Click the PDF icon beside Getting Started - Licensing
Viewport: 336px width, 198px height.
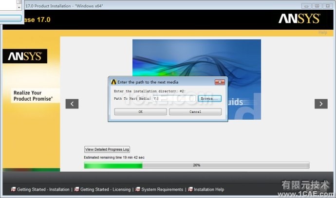coord(77,189)
